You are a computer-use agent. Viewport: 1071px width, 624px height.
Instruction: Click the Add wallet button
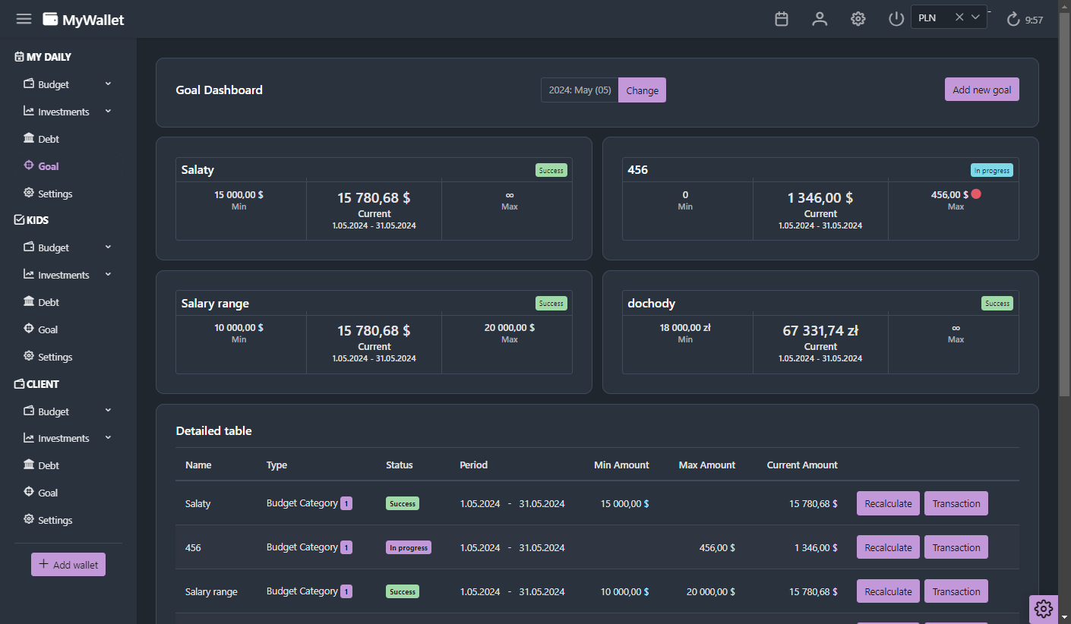click(68, 565)
